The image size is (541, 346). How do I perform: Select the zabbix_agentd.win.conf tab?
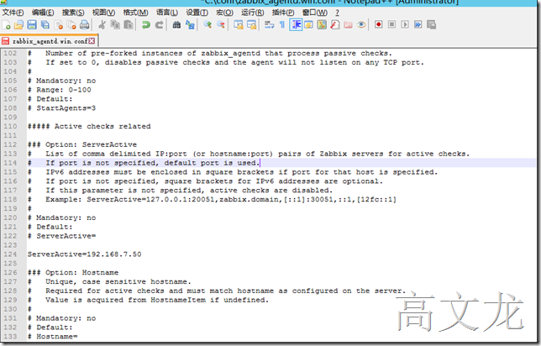pos(49,41)
